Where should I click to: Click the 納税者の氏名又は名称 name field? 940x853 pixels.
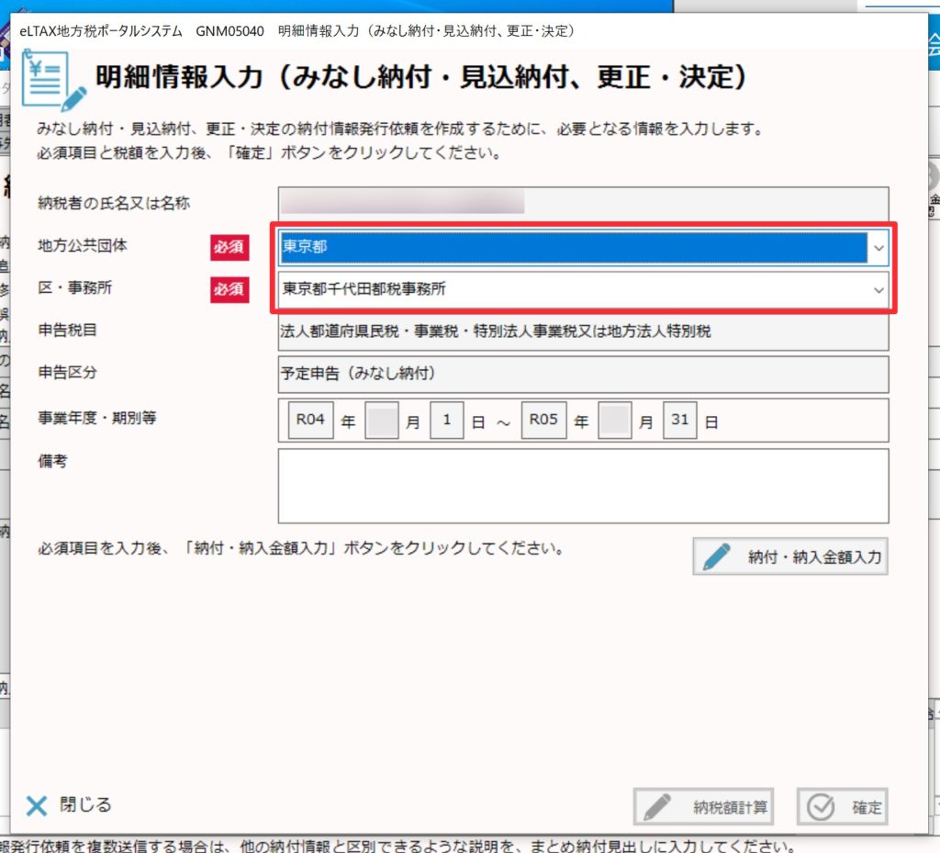click(x=583, y=203)
